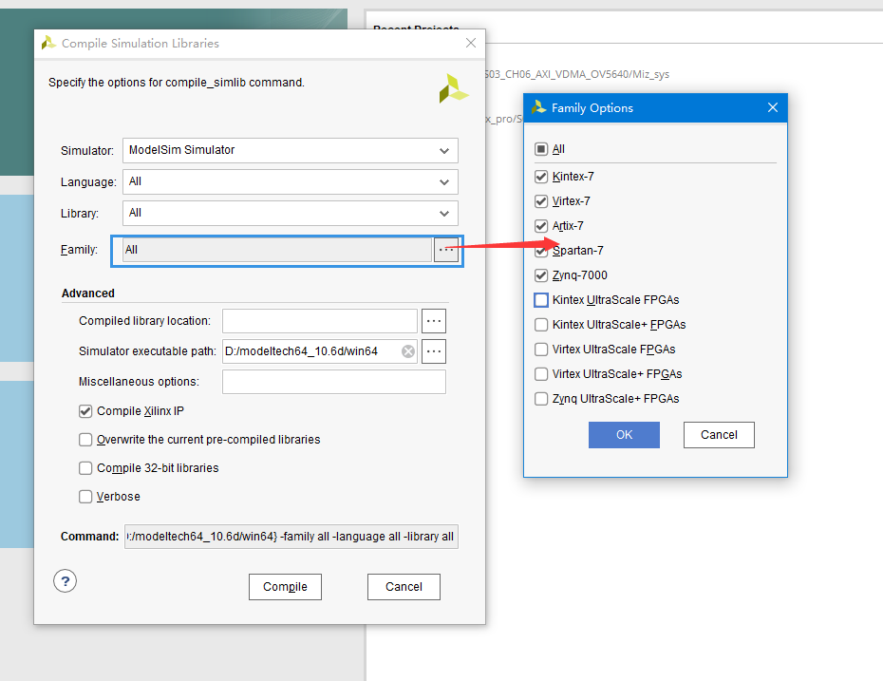Open the Library dropdown
This screenshot has width=883, height=681.
click(291, 214)
